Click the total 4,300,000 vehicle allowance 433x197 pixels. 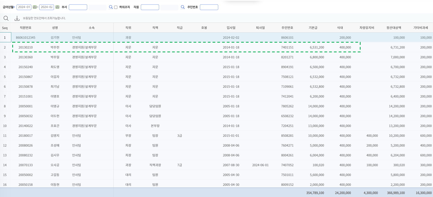(x=371, y=193)
